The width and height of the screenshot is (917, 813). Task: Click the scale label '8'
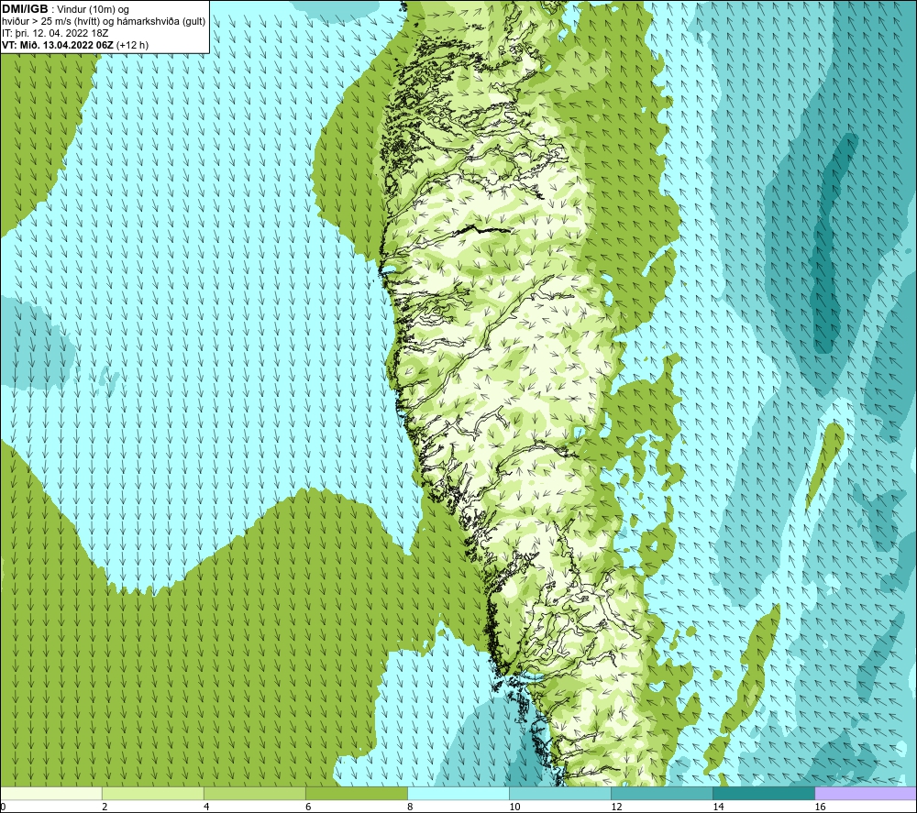pyautogui.click(x=410, y=807)
